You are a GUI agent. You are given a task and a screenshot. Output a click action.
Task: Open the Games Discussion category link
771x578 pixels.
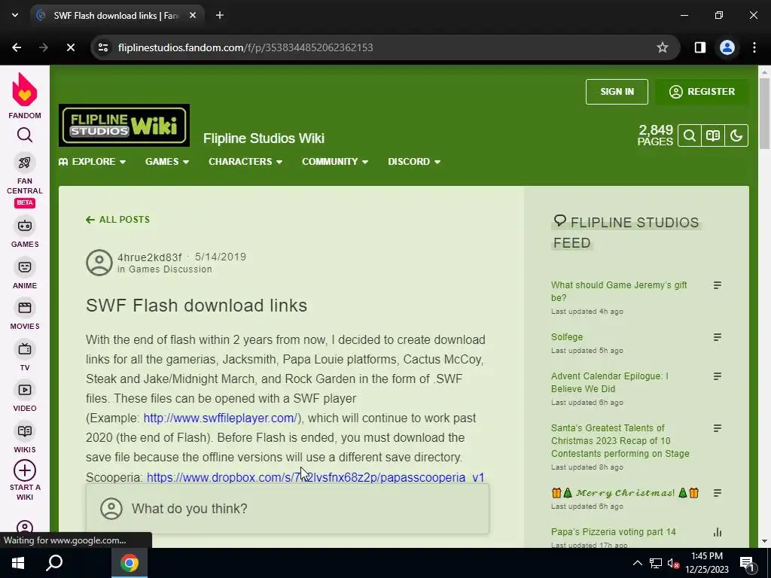click(x=170, y=269)
